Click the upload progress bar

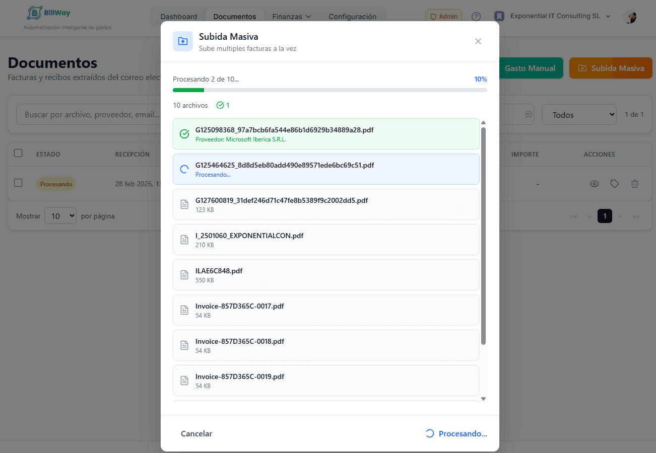click(330, 90)
